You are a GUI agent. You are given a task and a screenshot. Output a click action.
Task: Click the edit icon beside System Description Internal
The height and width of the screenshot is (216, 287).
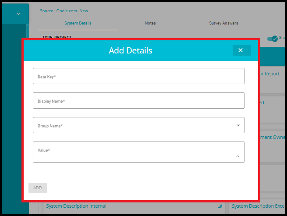220,206
